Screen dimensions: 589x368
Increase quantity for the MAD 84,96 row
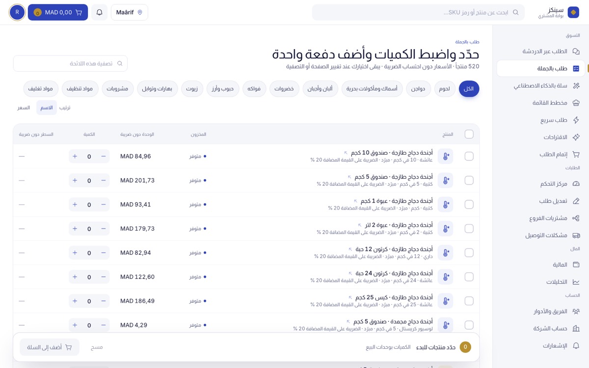75,156
